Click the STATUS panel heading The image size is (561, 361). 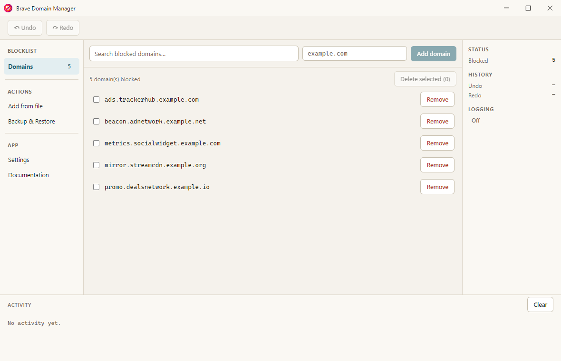(478, 49)
